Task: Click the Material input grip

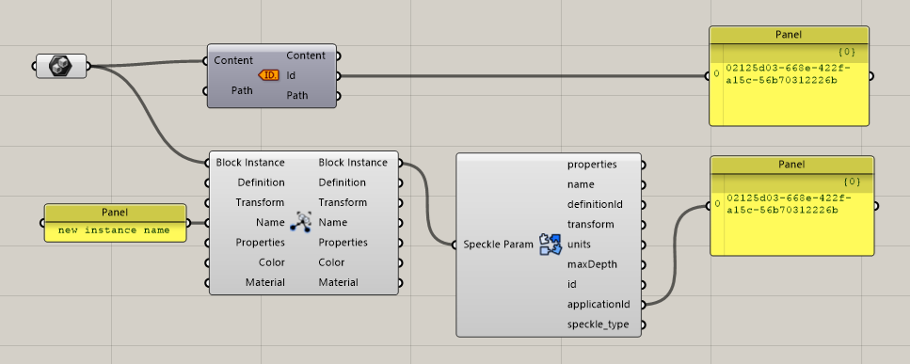Action: pyautogui.click(x=207, y=283)
